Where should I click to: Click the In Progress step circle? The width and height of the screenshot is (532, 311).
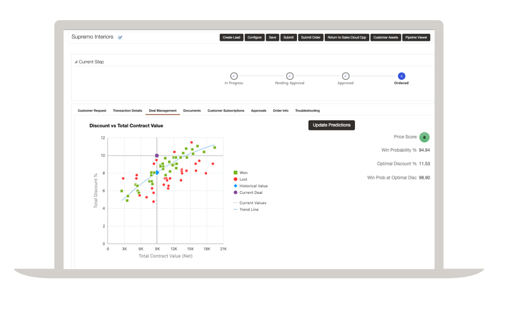click(234, 76)
